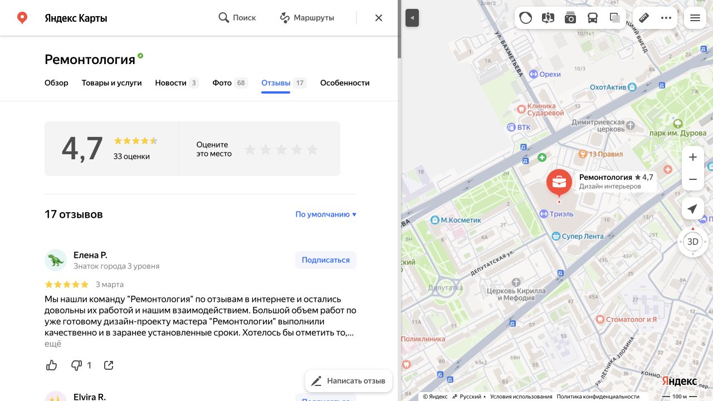This screenshot has height=401, width=713.
Task: Zoom in on the map
Action: (x=693, y=157)
